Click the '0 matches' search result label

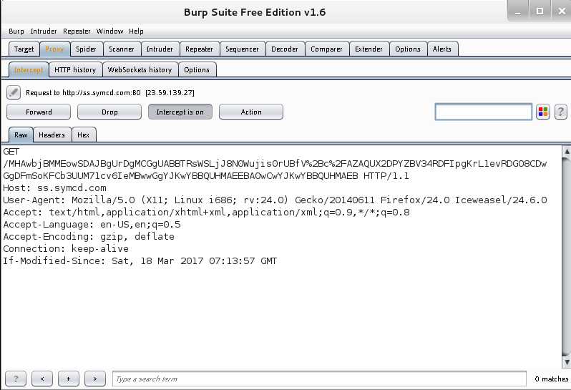tap(551, 379)
